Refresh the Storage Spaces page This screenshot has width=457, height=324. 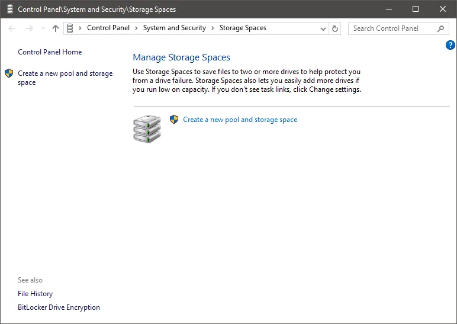(335, 28)
